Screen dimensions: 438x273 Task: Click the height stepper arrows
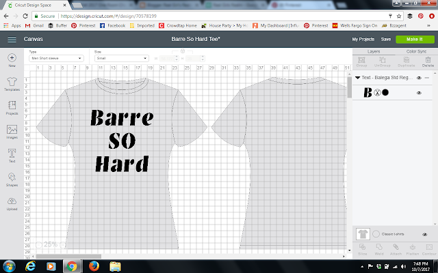[x=203, y=58]
